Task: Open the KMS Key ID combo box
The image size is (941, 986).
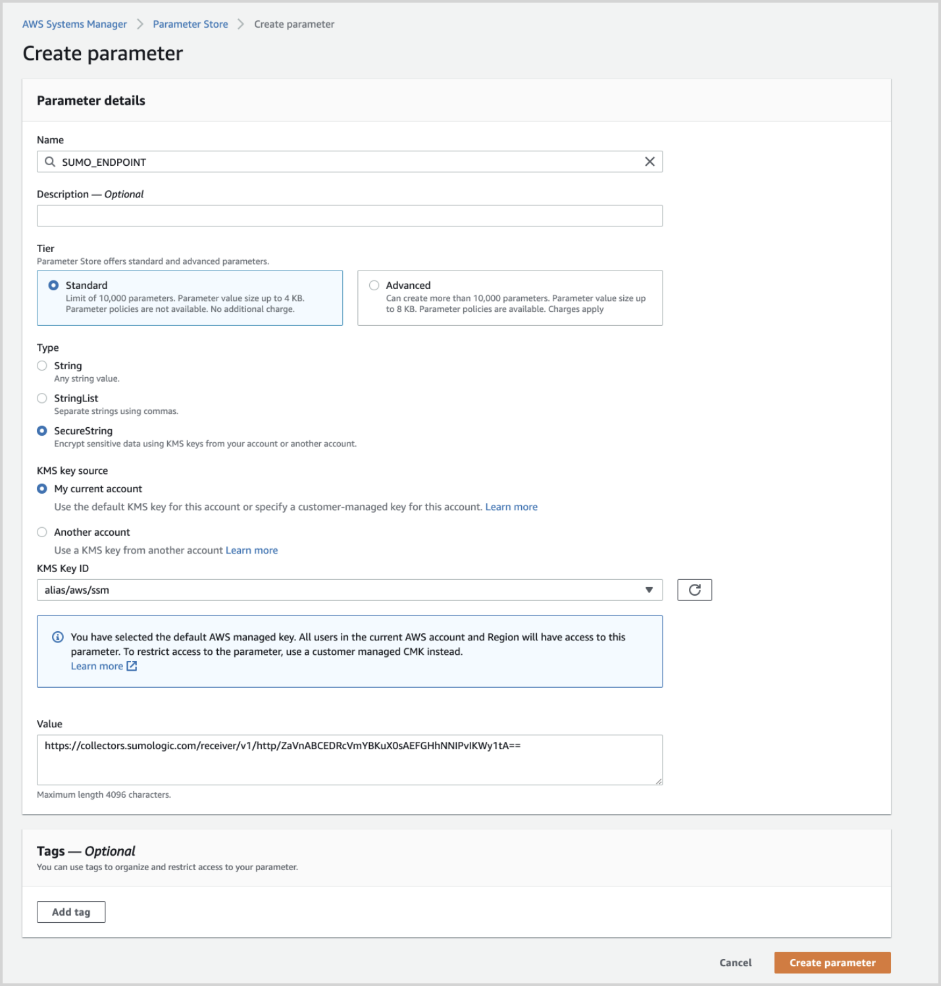Action: (x=349, y=590)
